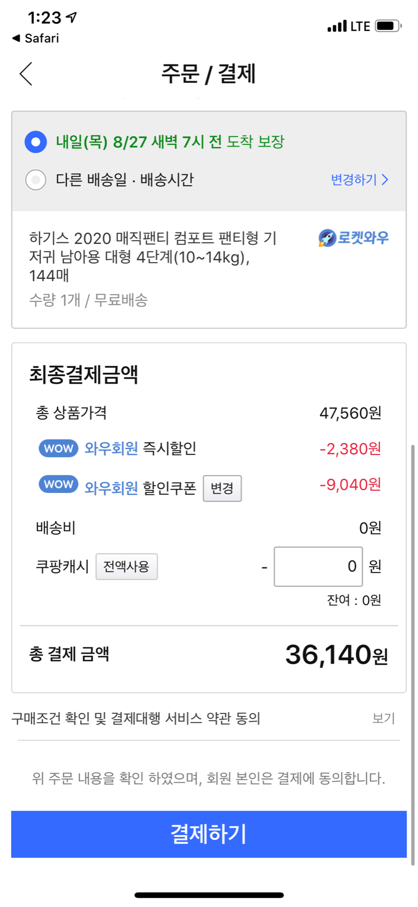
Task: Tap the page scrollbar on right edge
Action: click(x=413, y=654)
